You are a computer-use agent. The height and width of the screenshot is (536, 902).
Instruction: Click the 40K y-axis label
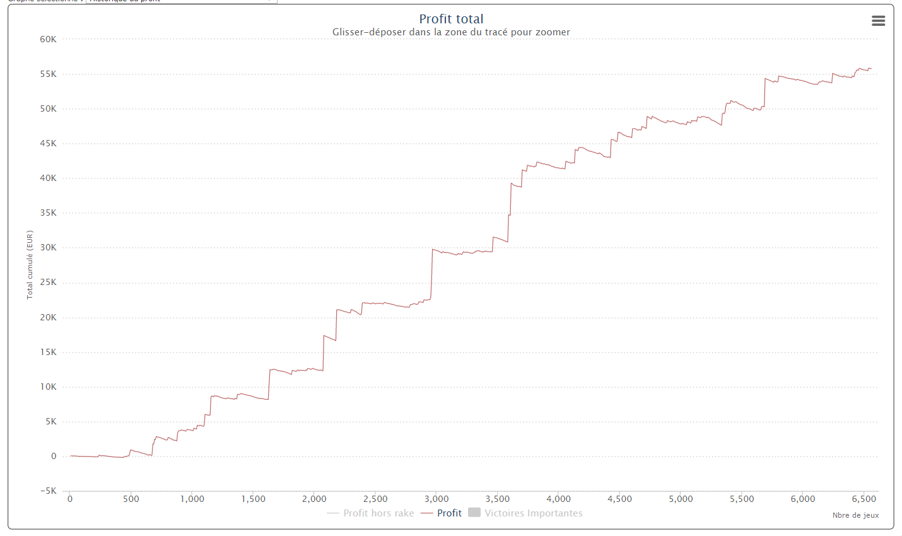[48, 178]
